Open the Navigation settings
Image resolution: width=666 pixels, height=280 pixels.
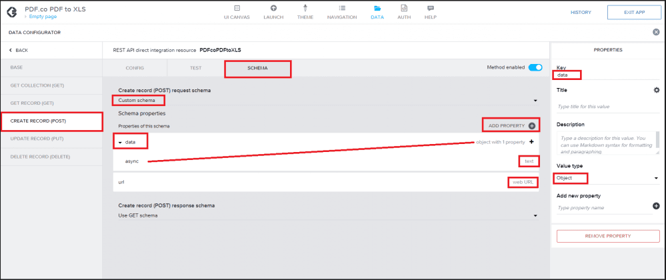[x=341, y=12]
